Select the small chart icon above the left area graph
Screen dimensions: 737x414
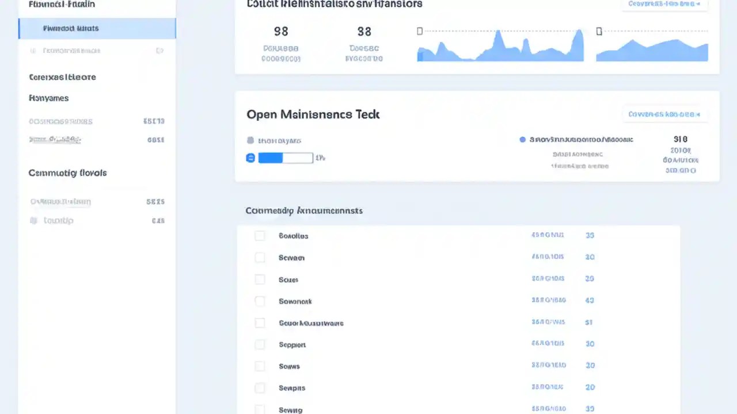coord(419,31)
